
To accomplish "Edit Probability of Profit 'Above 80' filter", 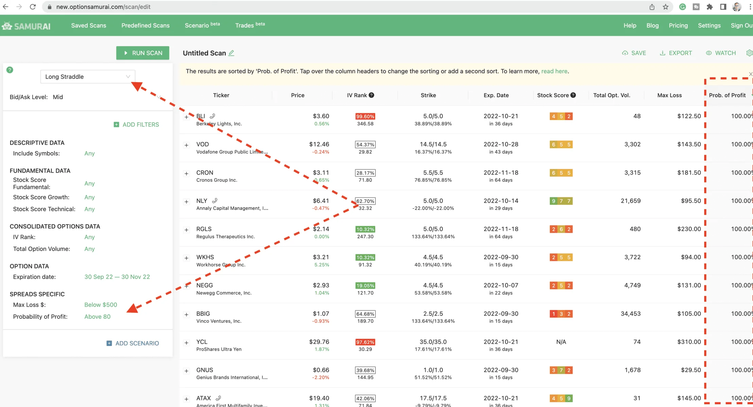I will [98, 316].
